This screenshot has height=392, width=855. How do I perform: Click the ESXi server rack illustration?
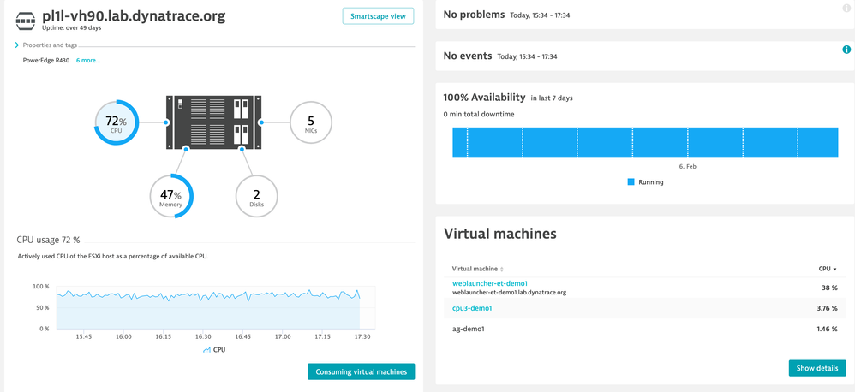coord(213,122)
